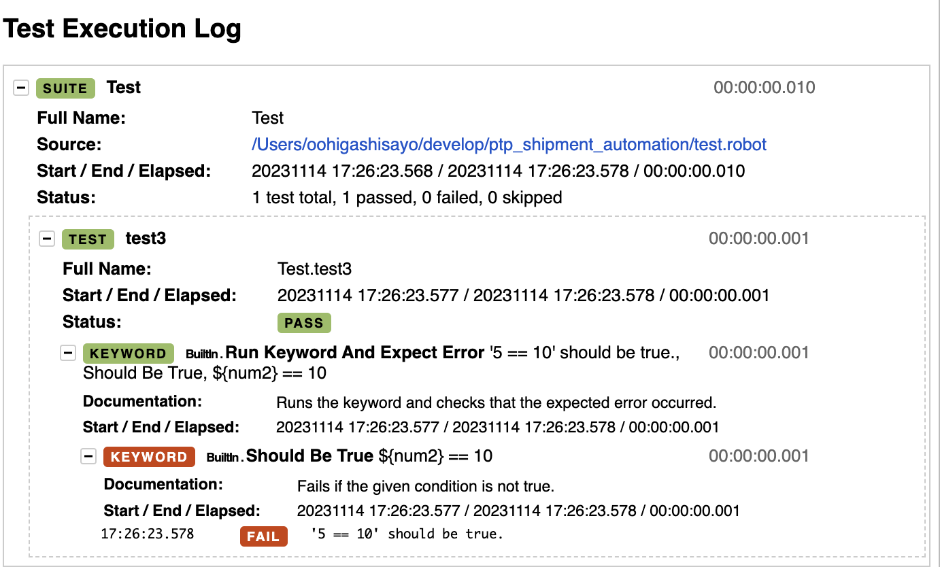
Task: Click the TEST badge next to test3
Action: (88, 239)
